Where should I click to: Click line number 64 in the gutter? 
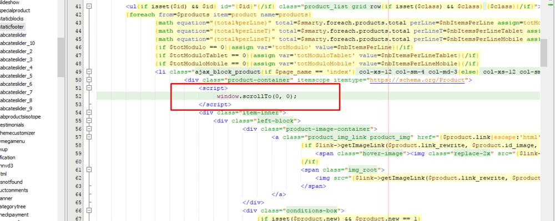pyautogui.click(x=79, y=194)
